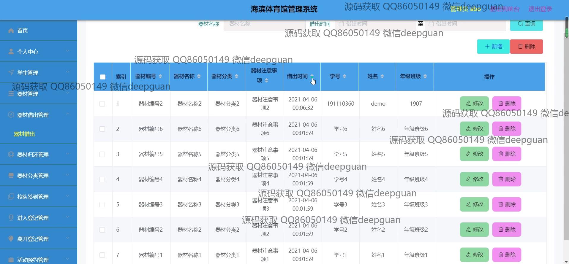Image resolution: width=569 pixels, height=264 pixels.
Task: Select the checkbox for row 4
Action: click(x=102, y=179)
